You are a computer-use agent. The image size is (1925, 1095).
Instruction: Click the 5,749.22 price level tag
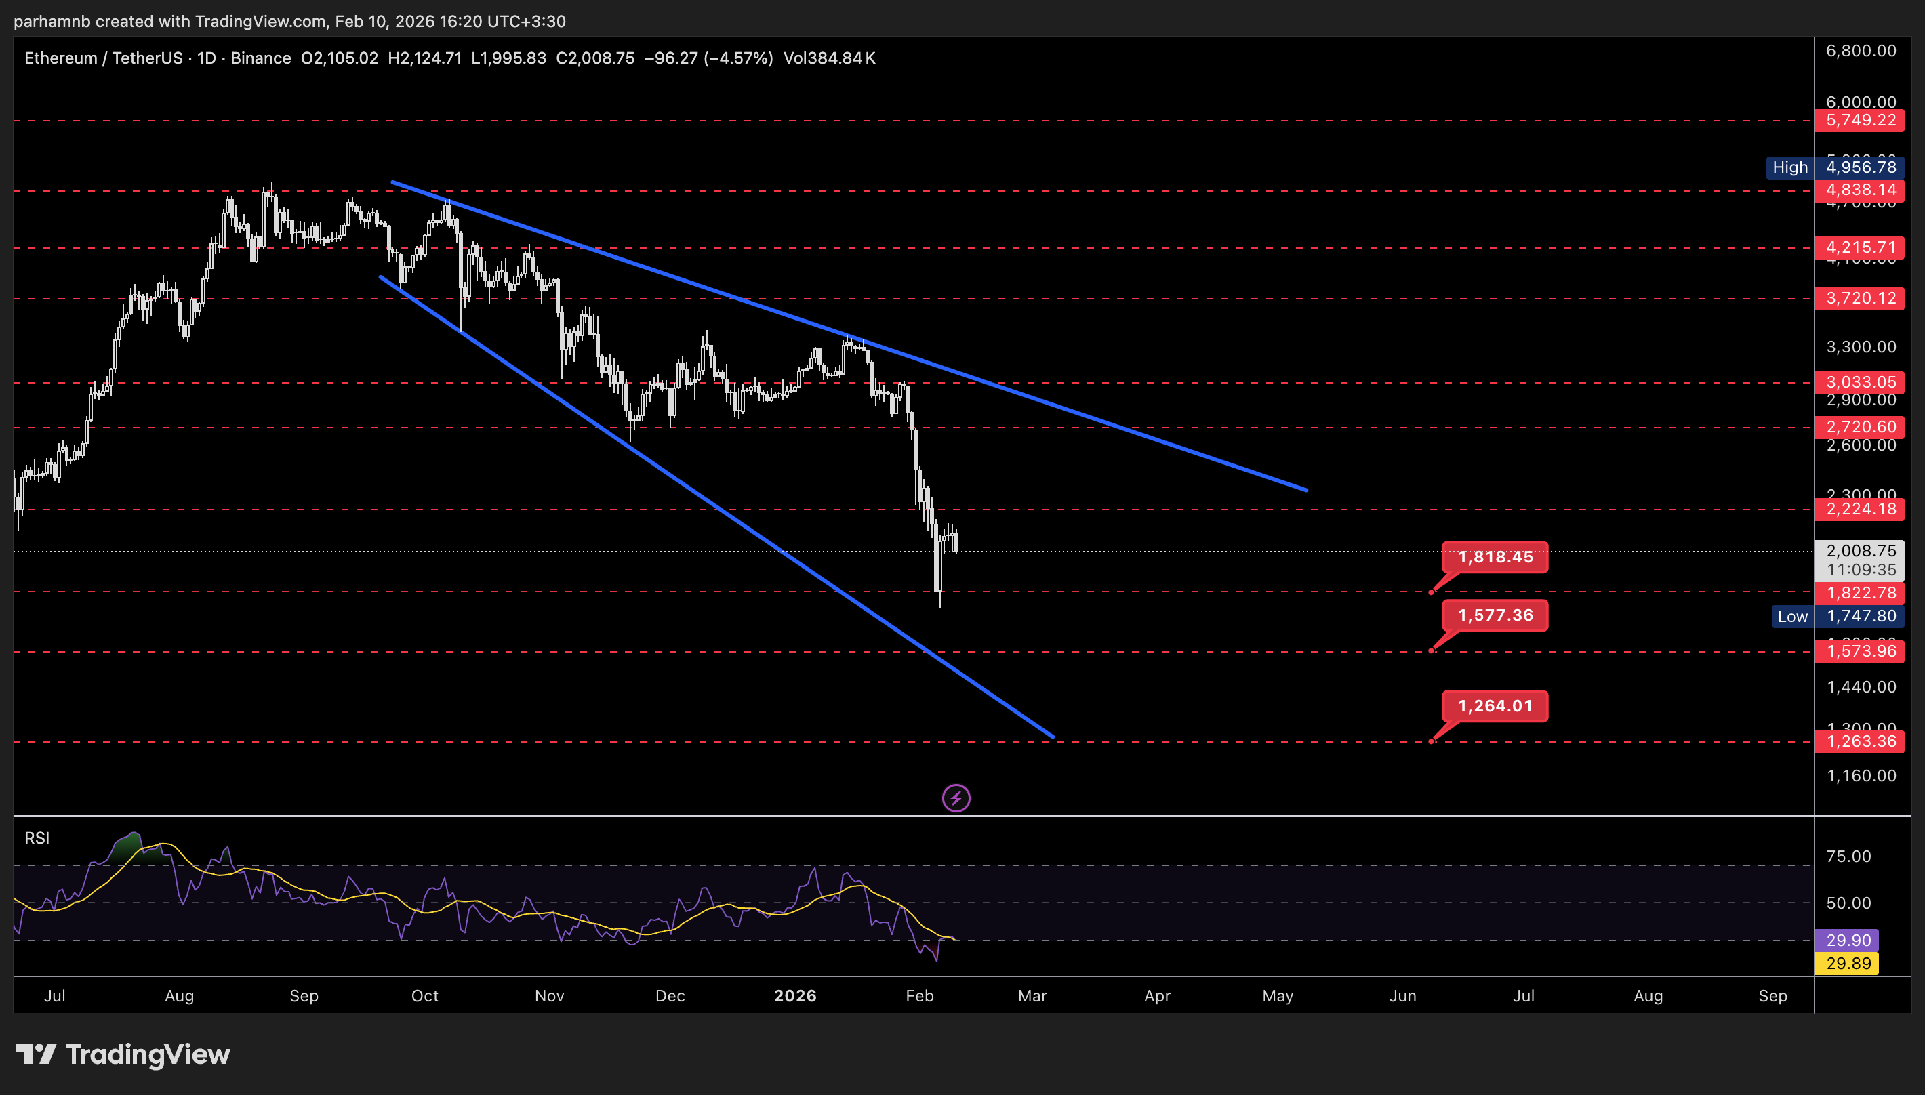[1859, 121]
